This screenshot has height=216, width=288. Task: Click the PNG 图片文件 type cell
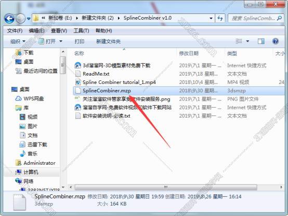click(x=243, y=99)
